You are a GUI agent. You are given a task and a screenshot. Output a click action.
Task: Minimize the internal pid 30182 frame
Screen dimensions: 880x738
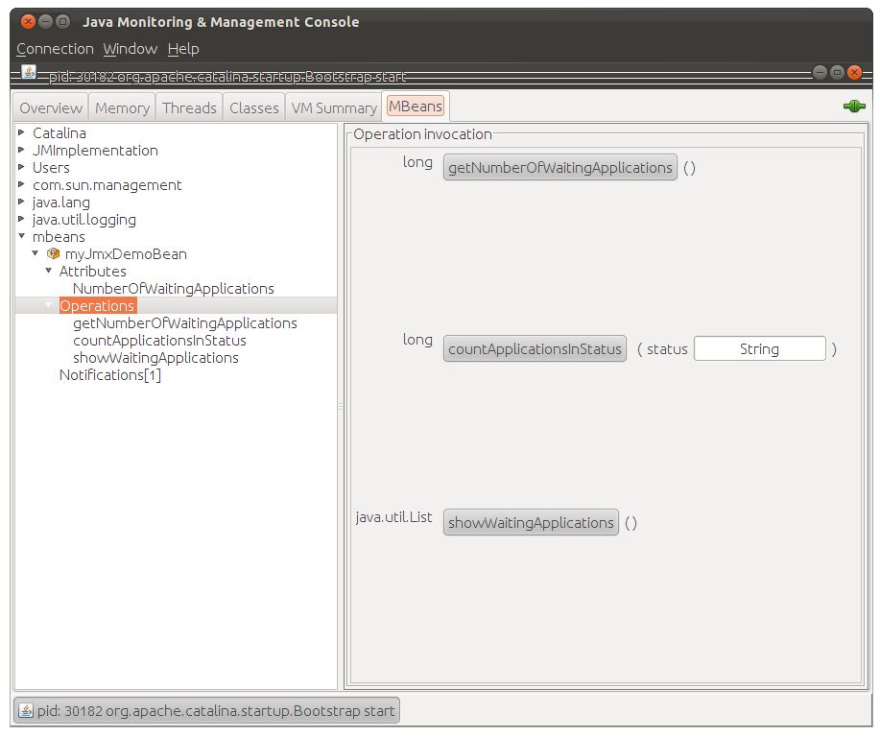coord(820,72)
